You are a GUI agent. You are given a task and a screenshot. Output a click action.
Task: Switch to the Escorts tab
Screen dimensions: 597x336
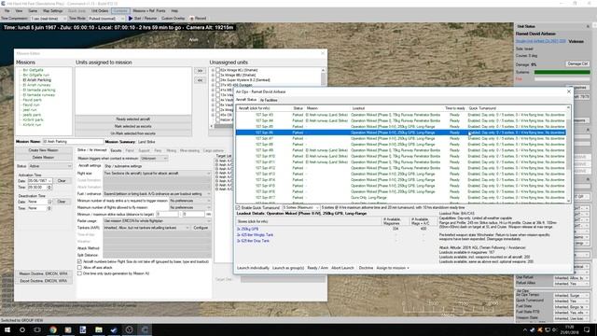pyautogui.click(x=116, y=151)
